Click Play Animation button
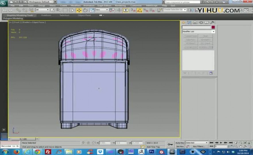253x155 pixels. click(221, 143)
